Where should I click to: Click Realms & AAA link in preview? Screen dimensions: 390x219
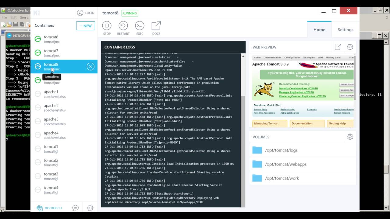288,109
